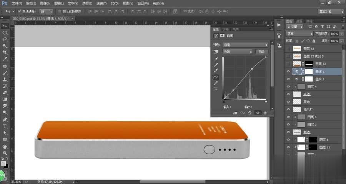Open the preset dropdown in Curves
The width and height of the screenshot is (346, 184).
(x=245, y=45)
